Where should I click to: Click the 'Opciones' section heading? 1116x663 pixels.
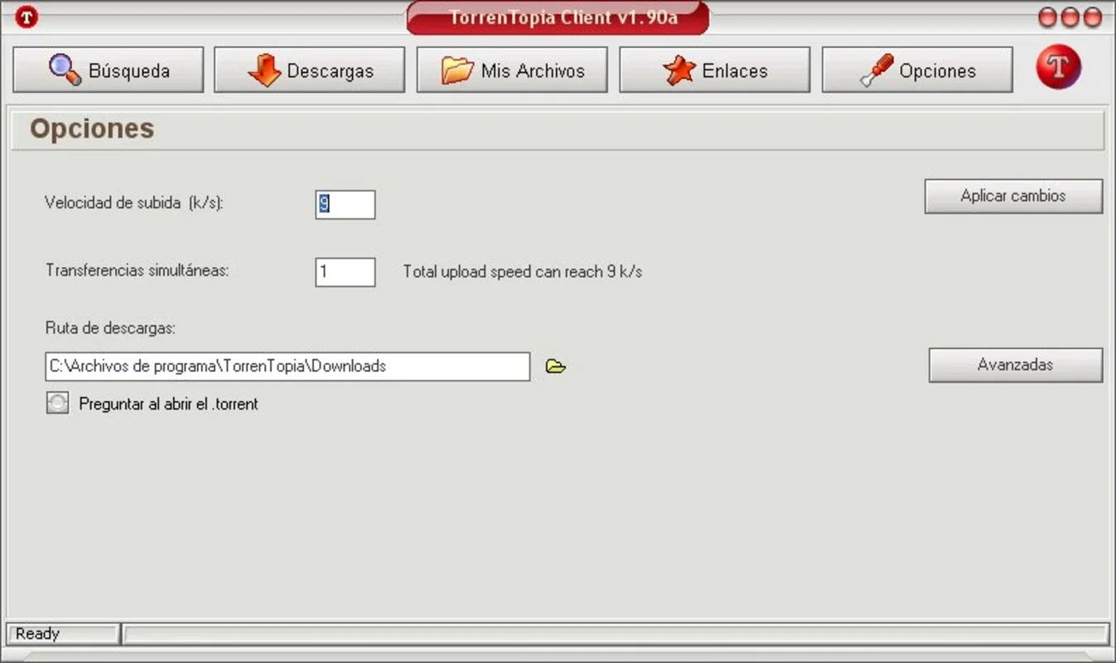[x=92, y=128]
